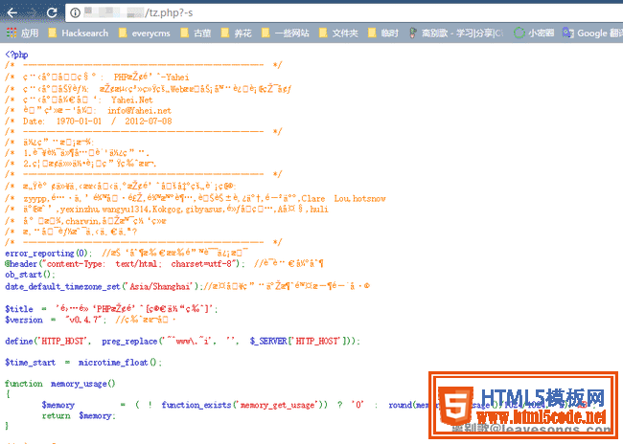Open the Apps grid shortcut
Image resolution: width=623 pixels, height=444 pixels.
(23, 33)
